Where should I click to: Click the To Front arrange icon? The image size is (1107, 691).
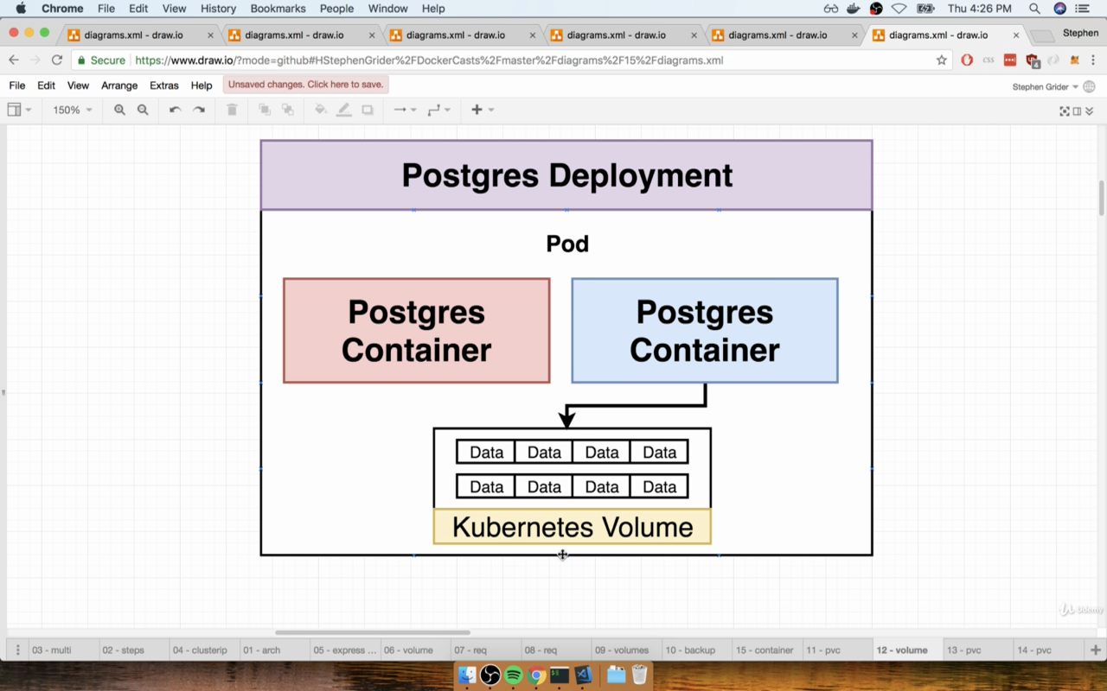[265, 110]
